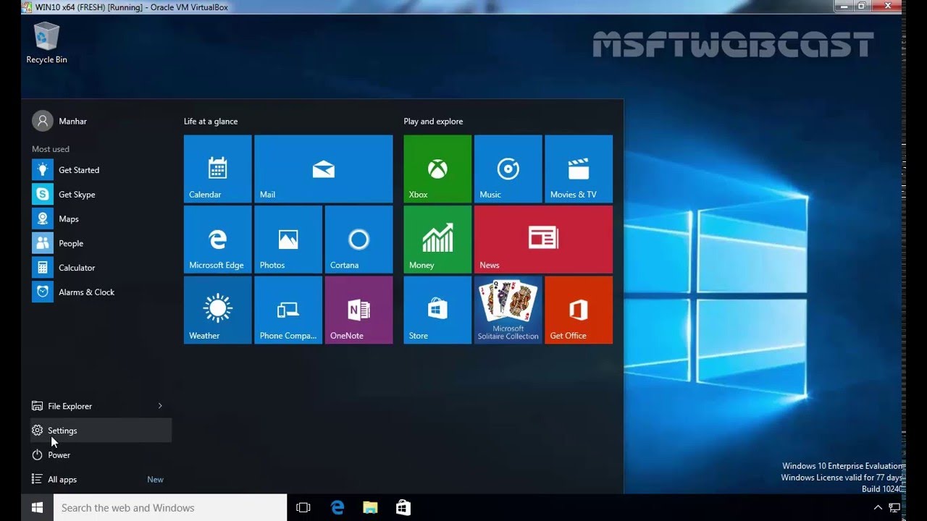Expand File Explorer jump list arrow

[x=160, y=406]
